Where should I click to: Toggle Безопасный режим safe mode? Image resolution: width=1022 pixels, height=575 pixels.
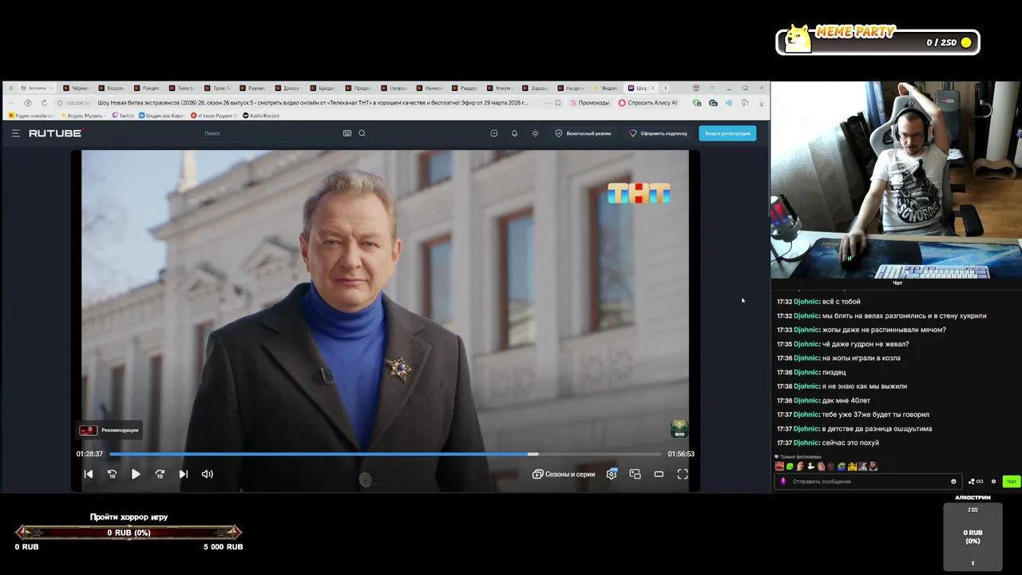coord(583,133)
